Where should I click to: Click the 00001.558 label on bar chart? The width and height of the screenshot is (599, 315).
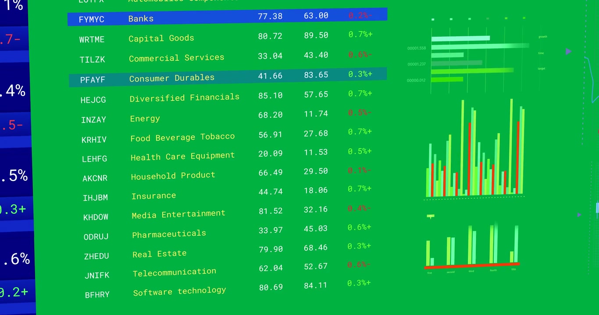tap(417, 48)
